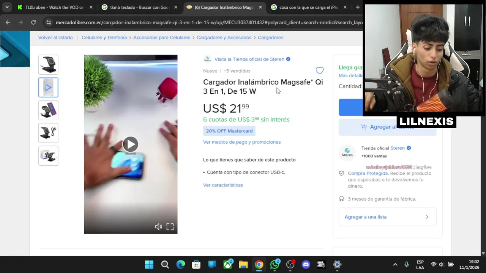Open Celulares y Telefonía breadcrumb
Viewport: 486px width, 273px height.
click(104, 38)
